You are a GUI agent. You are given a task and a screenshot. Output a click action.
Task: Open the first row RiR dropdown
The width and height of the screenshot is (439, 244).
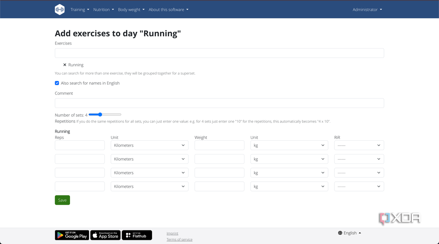click(x=359, y=145)
